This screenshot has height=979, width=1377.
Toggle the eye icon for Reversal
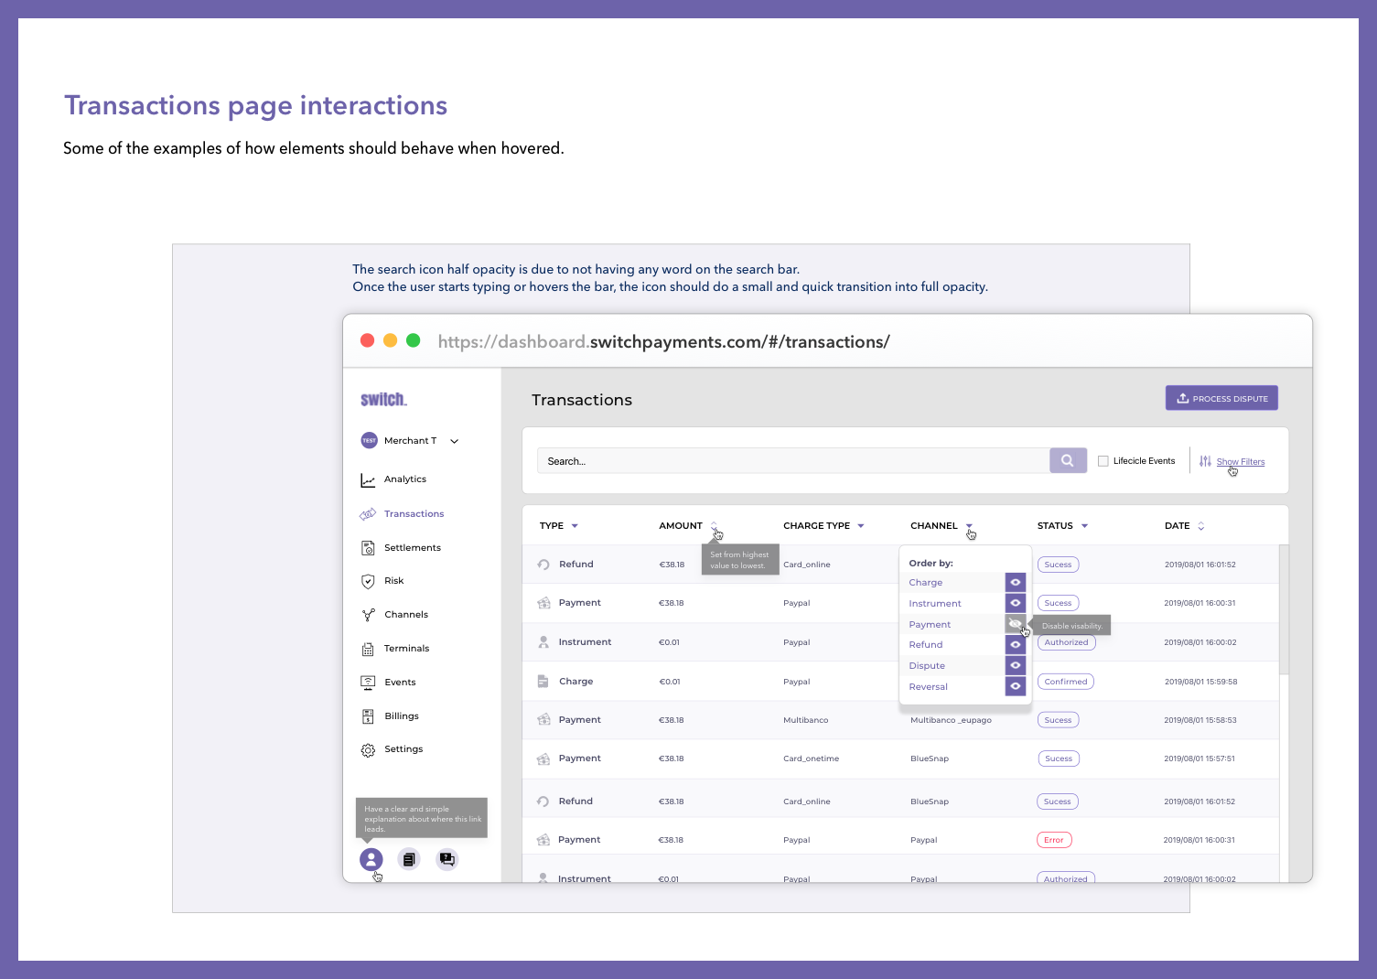(x=1016, y=686)
